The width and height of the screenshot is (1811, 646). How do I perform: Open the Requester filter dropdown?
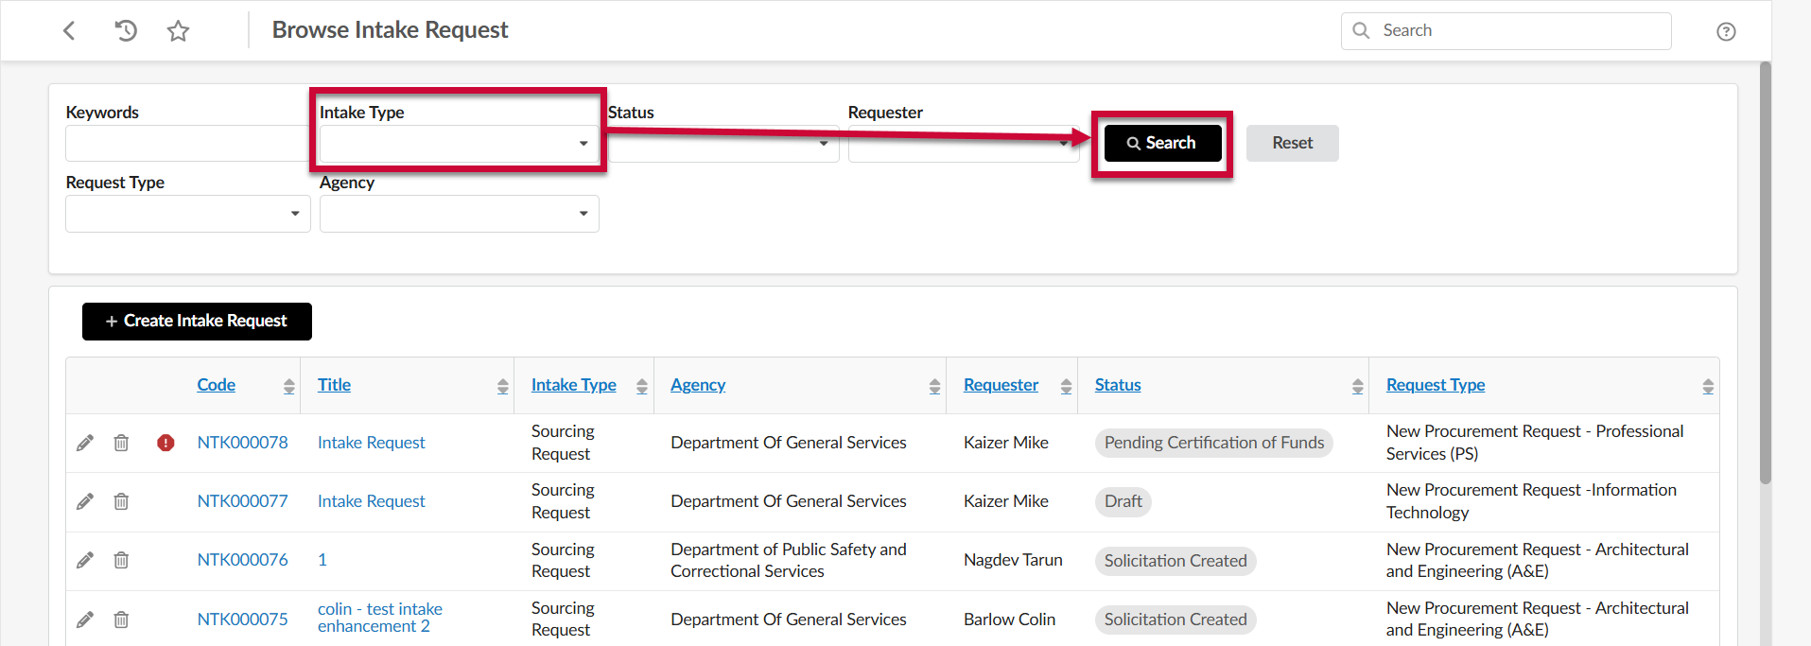click(964, 144)
